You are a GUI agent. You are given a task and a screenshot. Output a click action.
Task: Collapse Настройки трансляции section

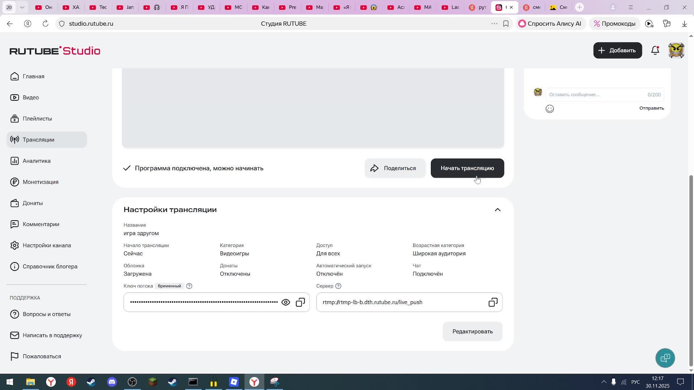point(498,210)
